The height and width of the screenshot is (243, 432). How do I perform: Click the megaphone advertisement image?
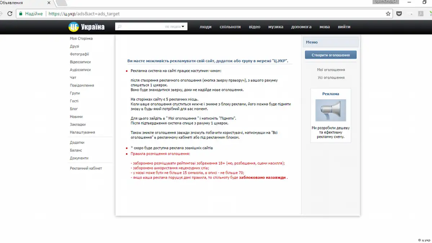pyautogui.click(x=330, y=110)
